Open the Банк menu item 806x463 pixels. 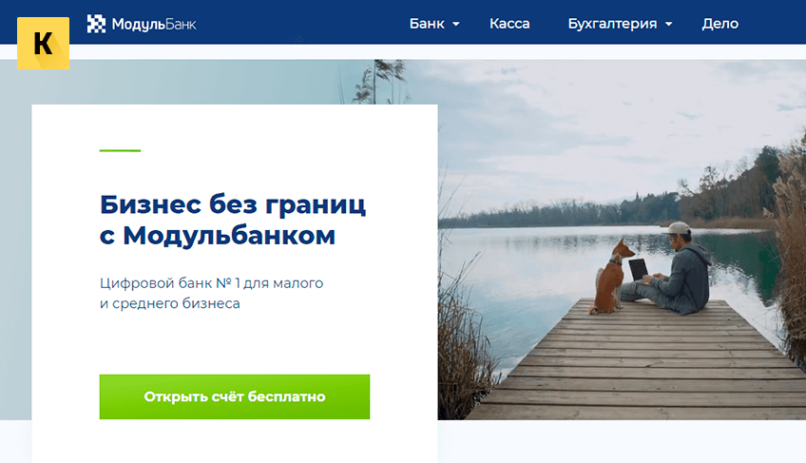click(427, 24)
